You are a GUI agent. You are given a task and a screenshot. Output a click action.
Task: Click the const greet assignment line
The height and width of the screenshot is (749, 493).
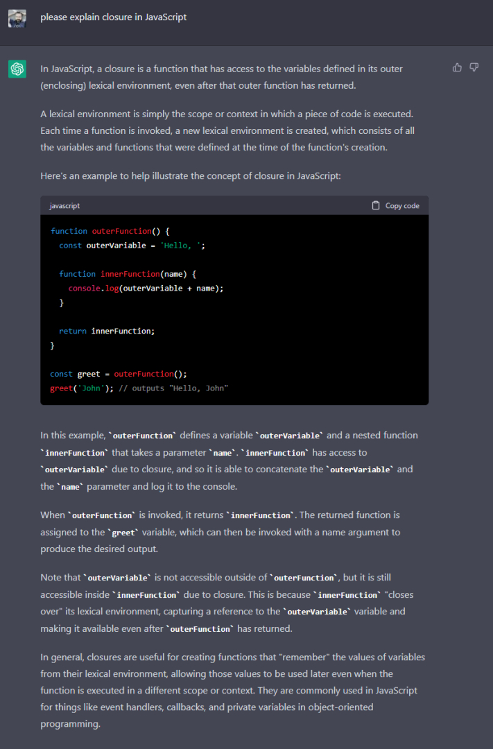point(119,374)
